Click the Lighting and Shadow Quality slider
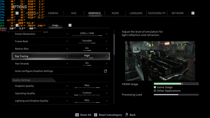This screenshot has height=118, width=210. pyautogui.click(x=87, y=102)
